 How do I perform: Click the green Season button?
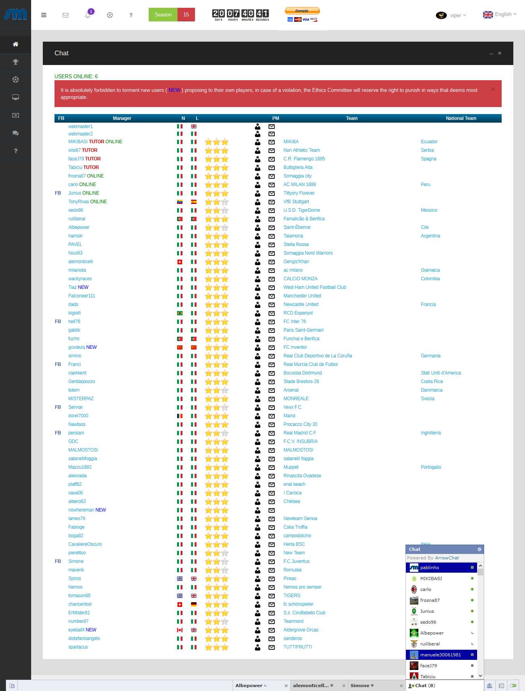click(x=163, y=15)
